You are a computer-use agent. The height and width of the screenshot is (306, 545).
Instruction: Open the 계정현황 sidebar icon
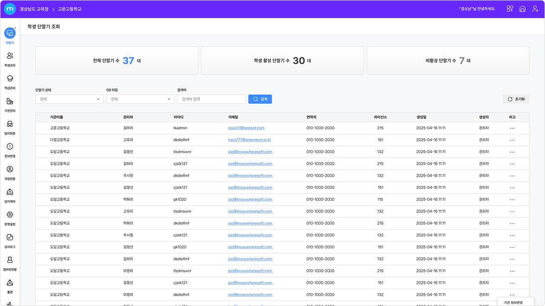pyautogui.click(x=10, y=170)
